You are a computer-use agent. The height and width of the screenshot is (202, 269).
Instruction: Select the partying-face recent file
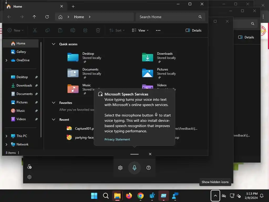pos(80,137)
